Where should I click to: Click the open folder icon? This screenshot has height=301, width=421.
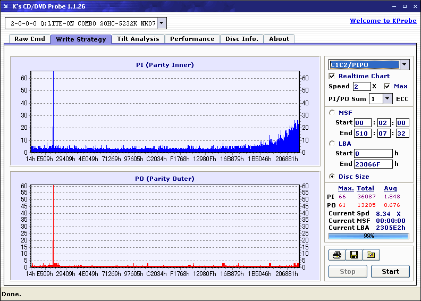[x=371, y=255]
